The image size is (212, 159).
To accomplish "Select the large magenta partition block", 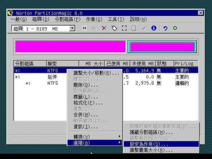I will [70, 47].
